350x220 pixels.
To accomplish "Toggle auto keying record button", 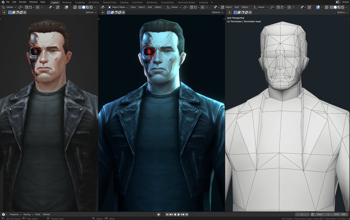I will click(x=158, y=214).
